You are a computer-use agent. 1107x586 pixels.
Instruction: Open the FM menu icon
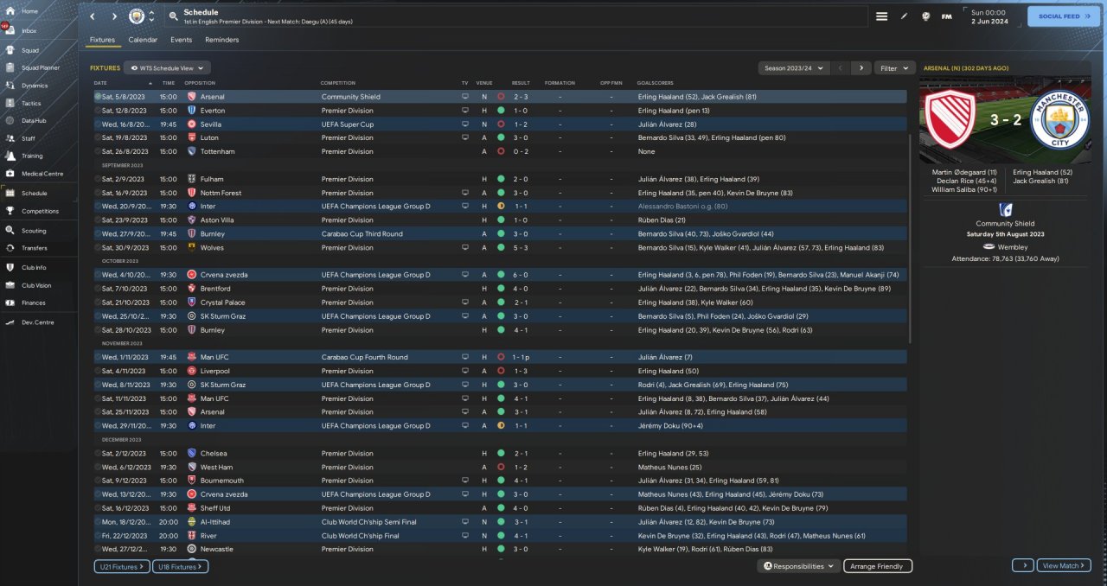[946, 16]
